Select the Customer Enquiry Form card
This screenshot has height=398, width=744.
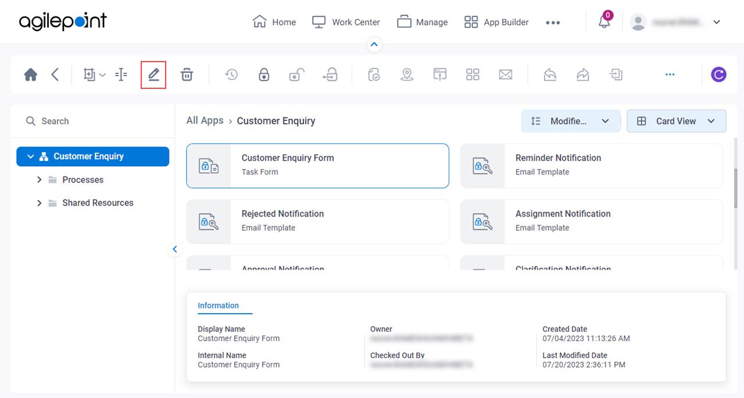click(317, 166)
